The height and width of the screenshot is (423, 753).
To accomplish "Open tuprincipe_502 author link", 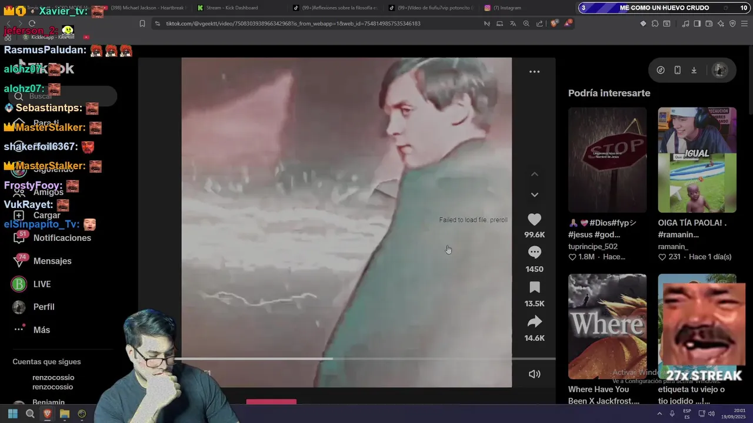I will [593, 246].
